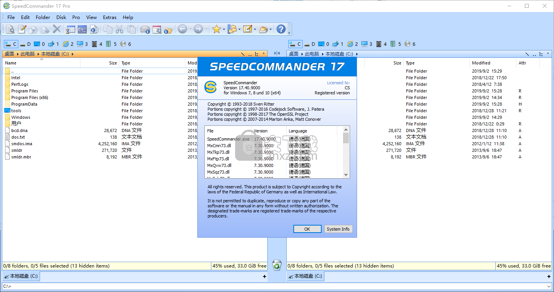554x292 pixels.
Task: Open the folders stack toolbar dropdown arrow
Action: pos(271,29)
